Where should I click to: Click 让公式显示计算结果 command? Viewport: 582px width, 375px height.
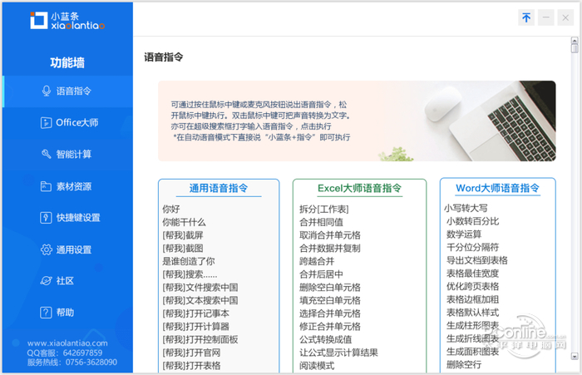(339, 353)
